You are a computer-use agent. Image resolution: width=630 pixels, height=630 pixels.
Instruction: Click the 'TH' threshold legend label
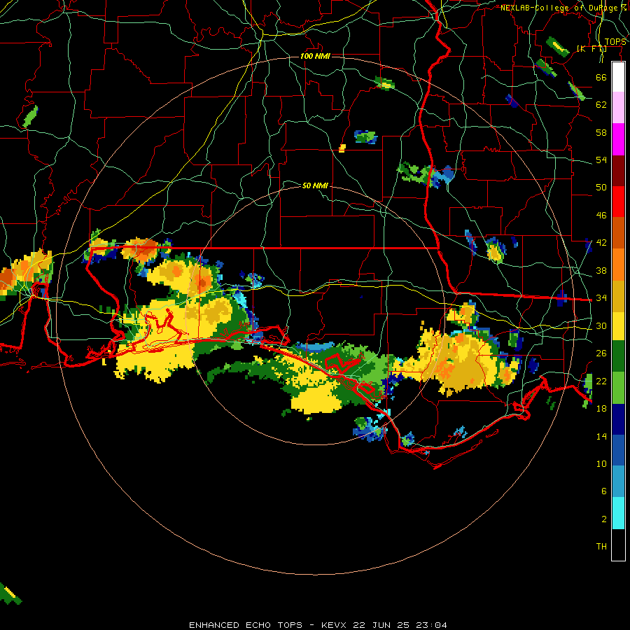tap(601, 547)
